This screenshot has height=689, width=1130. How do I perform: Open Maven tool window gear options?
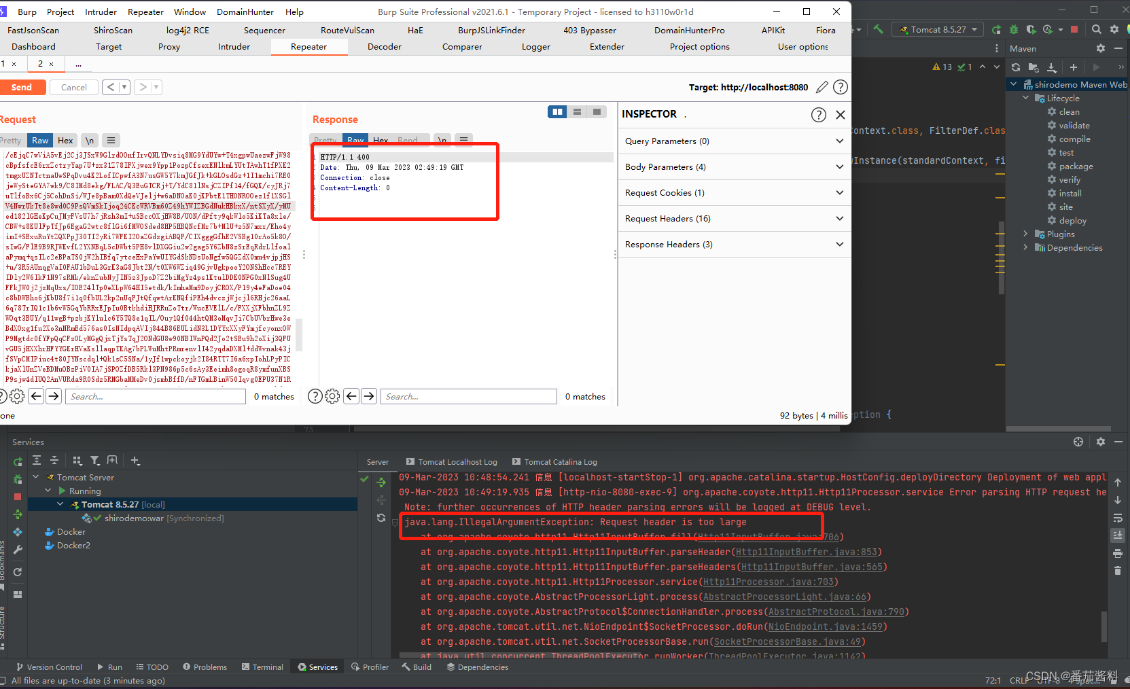click(1101, 48)
